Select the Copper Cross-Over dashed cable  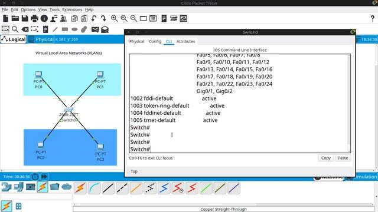point(122,188)
